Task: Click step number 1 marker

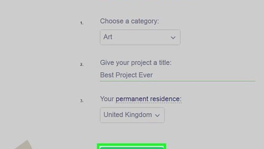Action: coord(82,23)
